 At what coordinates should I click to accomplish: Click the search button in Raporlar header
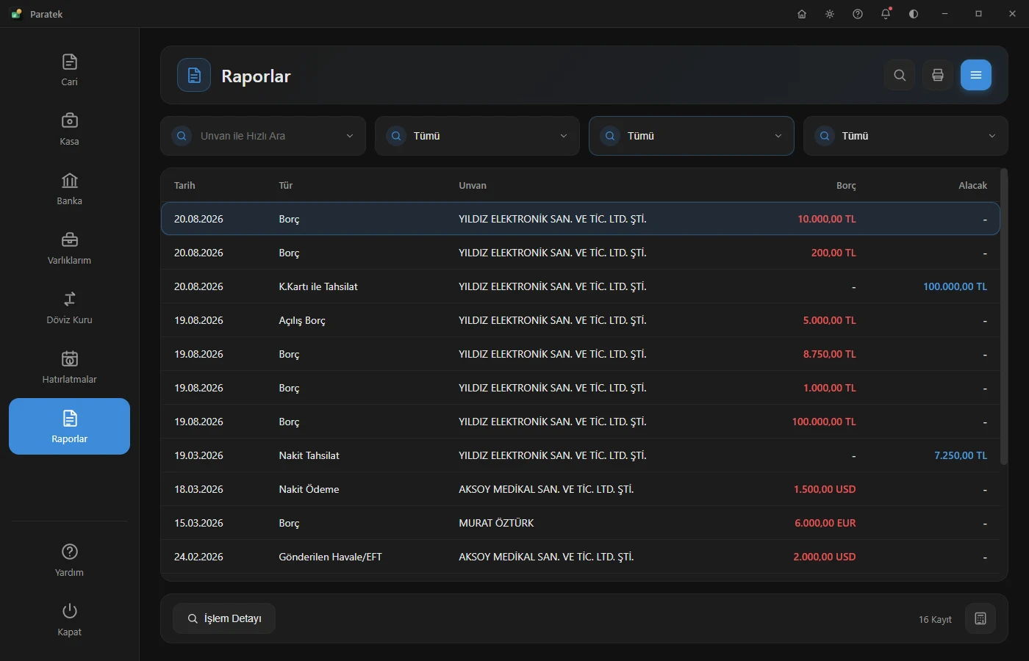pos(900,75)
